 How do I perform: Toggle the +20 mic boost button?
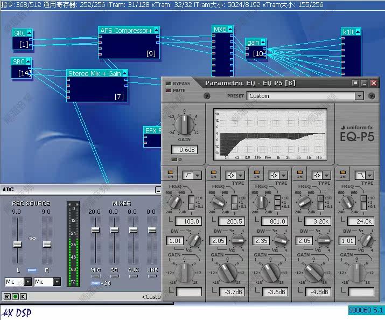[95, 283]
